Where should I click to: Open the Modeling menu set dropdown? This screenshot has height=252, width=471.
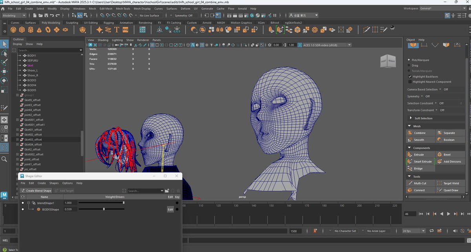point(14,15)
